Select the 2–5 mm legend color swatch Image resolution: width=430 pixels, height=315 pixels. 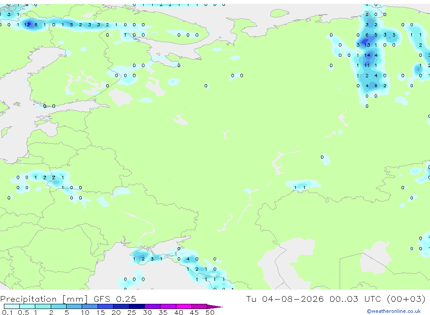point(58,306)
